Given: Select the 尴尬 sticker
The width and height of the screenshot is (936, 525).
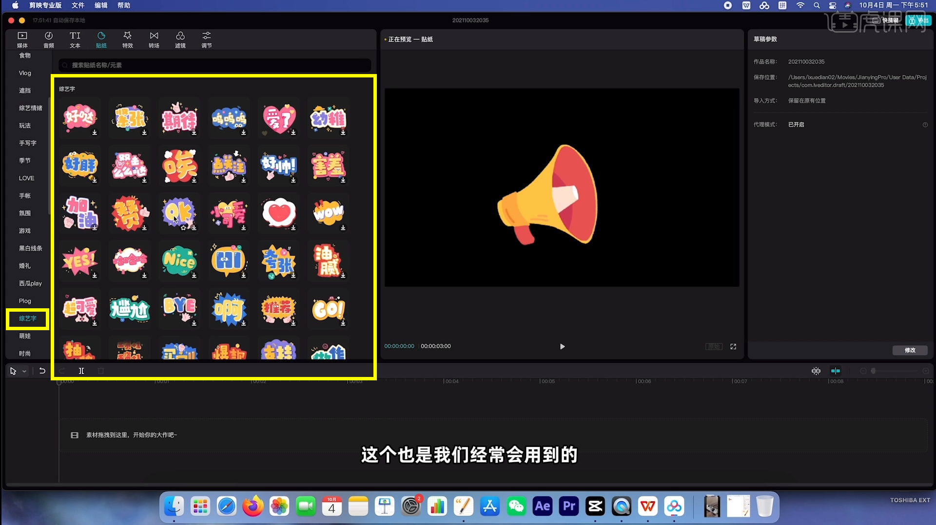Looking at the screenshot, I should pyautogui.click(x=130, y=308).
